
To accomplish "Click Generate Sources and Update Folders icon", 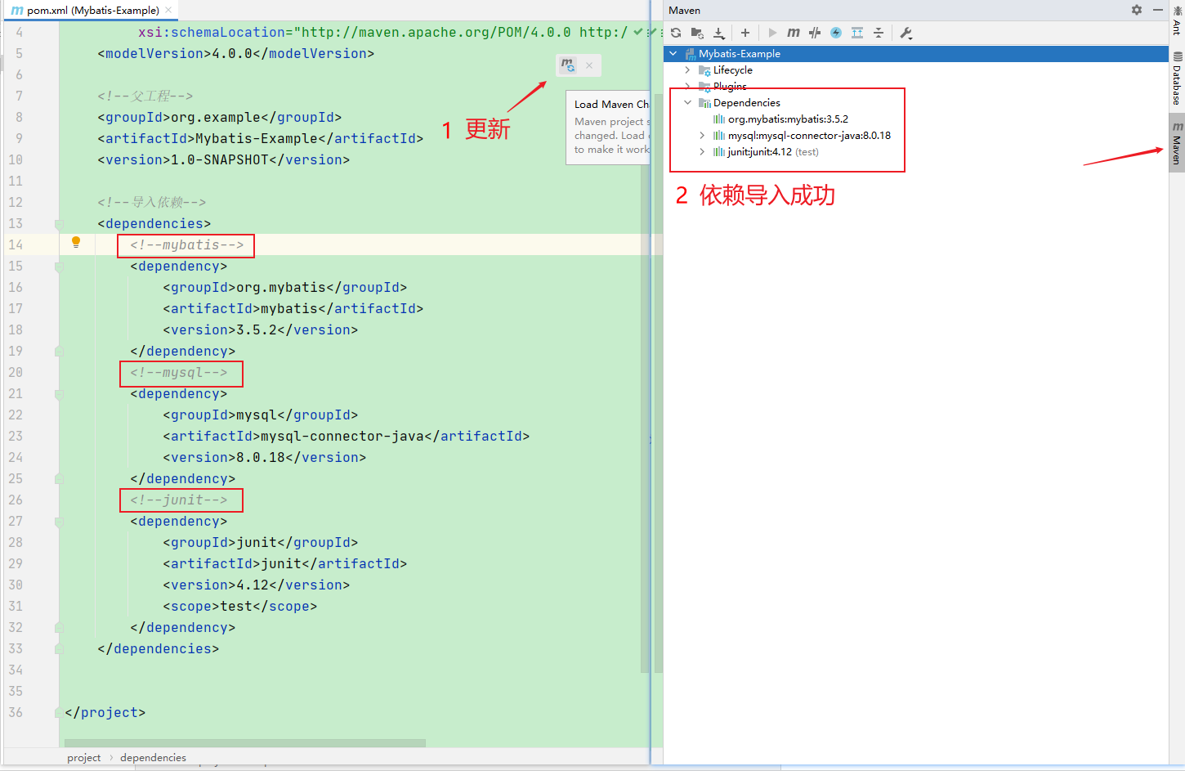I will tap(697, 33).
